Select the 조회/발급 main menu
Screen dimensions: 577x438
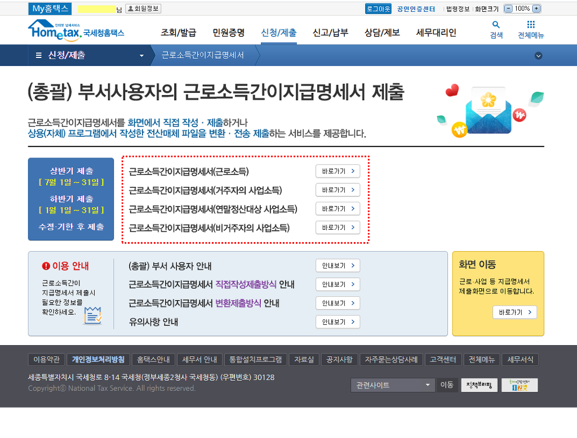coord(174,32)
